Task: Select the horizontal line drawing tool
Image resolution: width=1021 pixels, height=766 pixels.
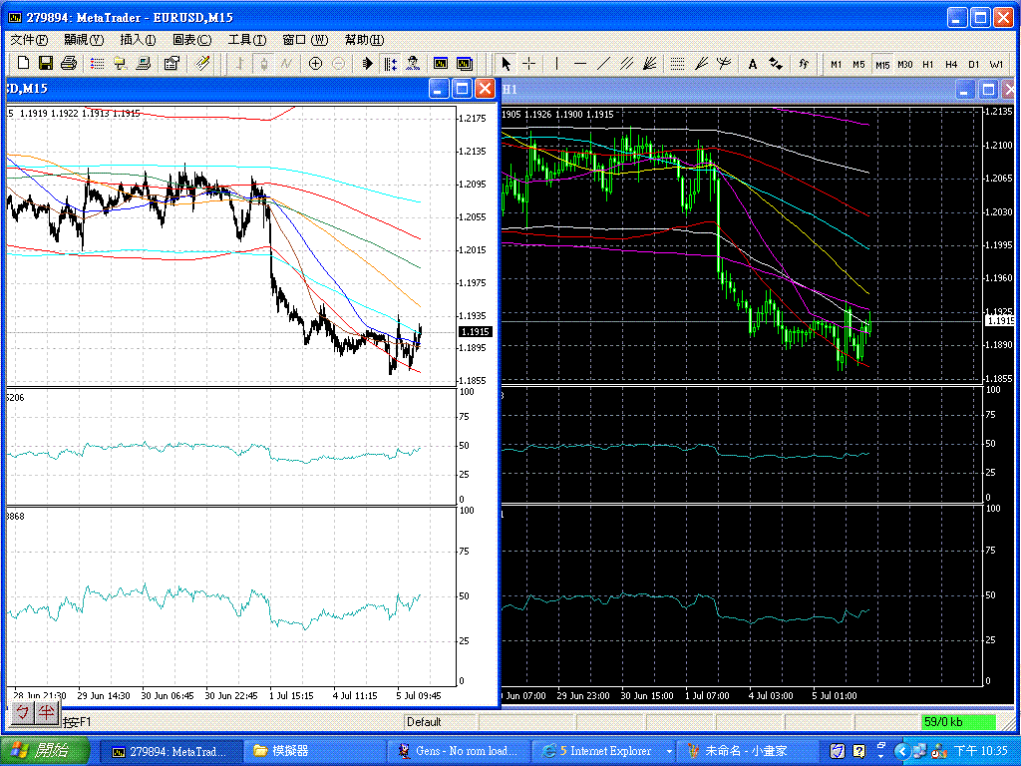Action: (580, 63)
